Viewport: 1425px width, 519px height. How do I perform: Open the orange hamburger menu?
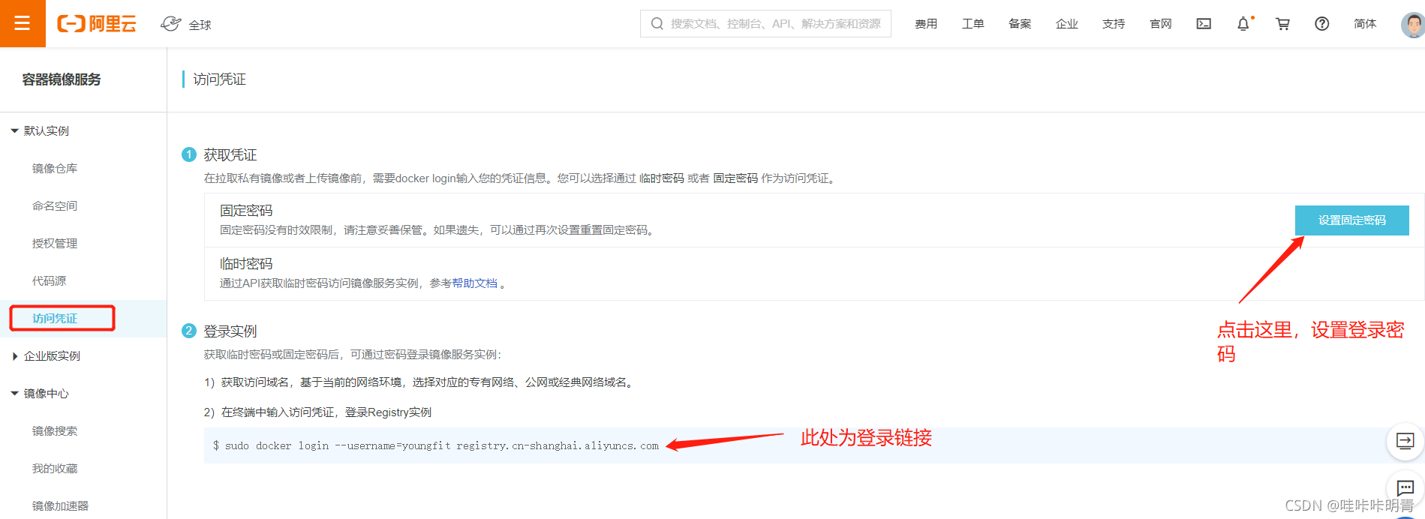pos(23,23)
